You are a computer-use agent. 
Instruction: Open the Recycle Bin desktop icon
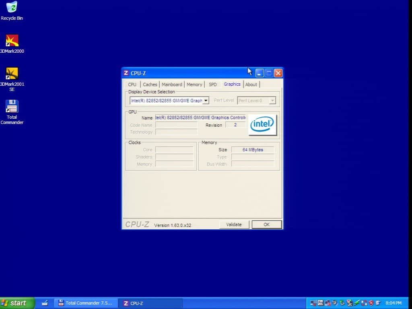point(12,10)
